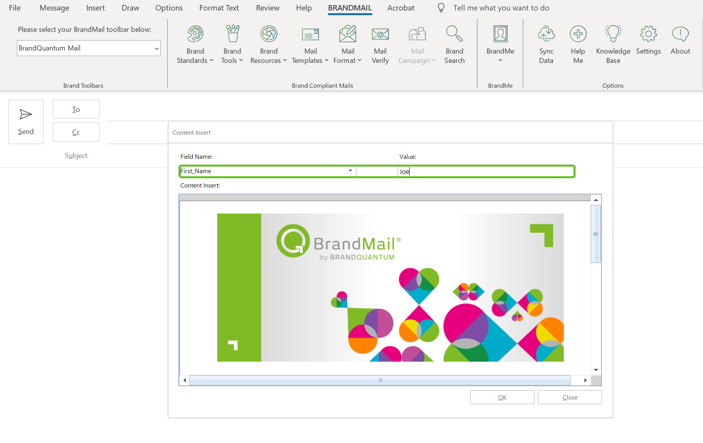
Task: Click the Mail Campaign mailbox icon
Action: [x=417, y=34]
